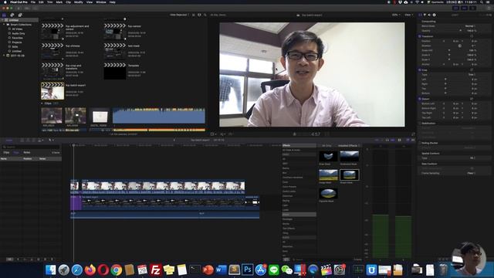This screenshot has width=494, height=278.
Task: Click the browser search magnifier icon
Action: point(205,15)
